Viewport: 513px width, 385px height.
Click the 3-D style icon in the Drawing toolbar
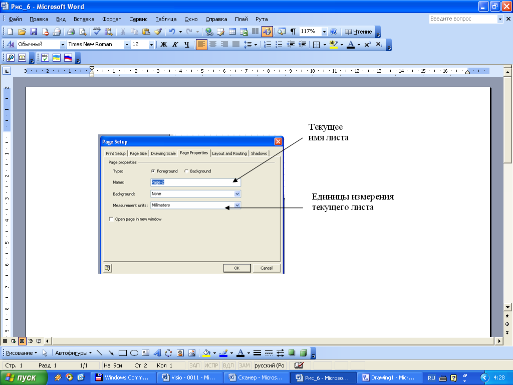click(x=304, y=353)
